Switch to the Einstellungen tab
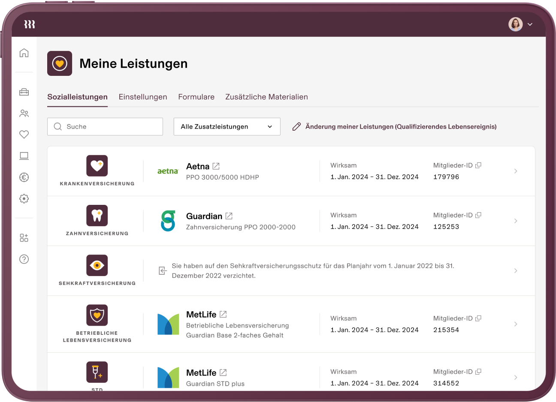Screen dimensions: 556x402 click(x=143, y=97)
